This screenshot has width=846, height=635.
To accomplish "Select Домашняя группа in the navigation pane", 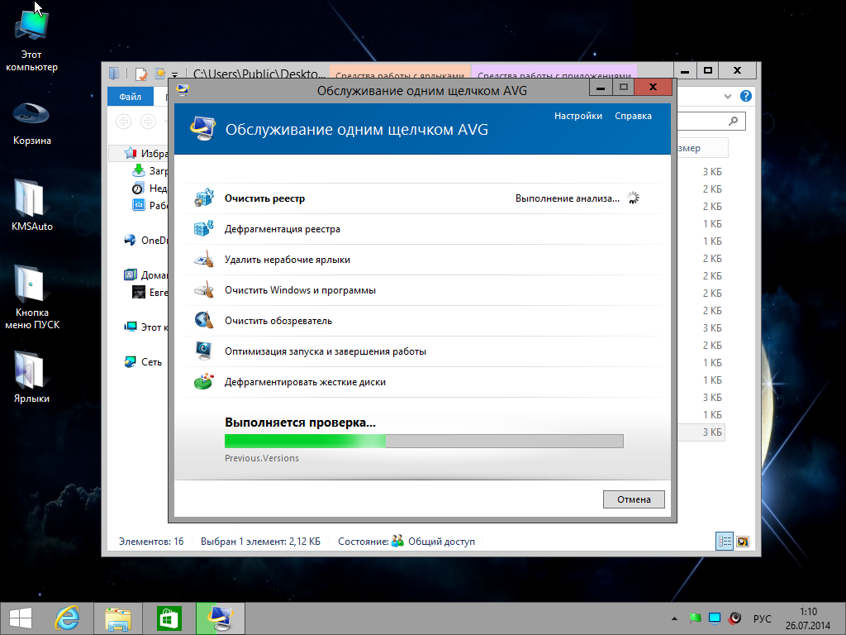I will pyautogui.click(x=146, y=275).
